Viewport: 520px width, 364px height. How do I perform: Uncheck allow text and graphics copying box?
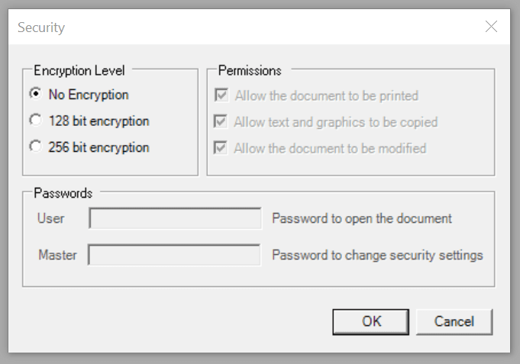[x=222, y=122]
